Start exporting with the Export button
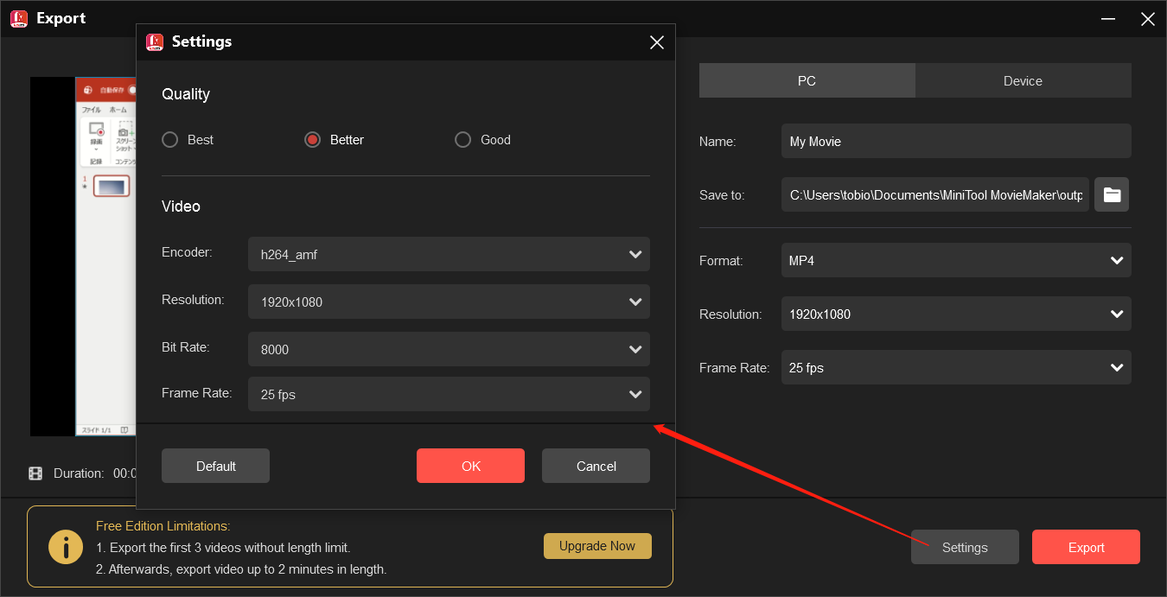1167x597 pixels. [x=1086, y=547]
